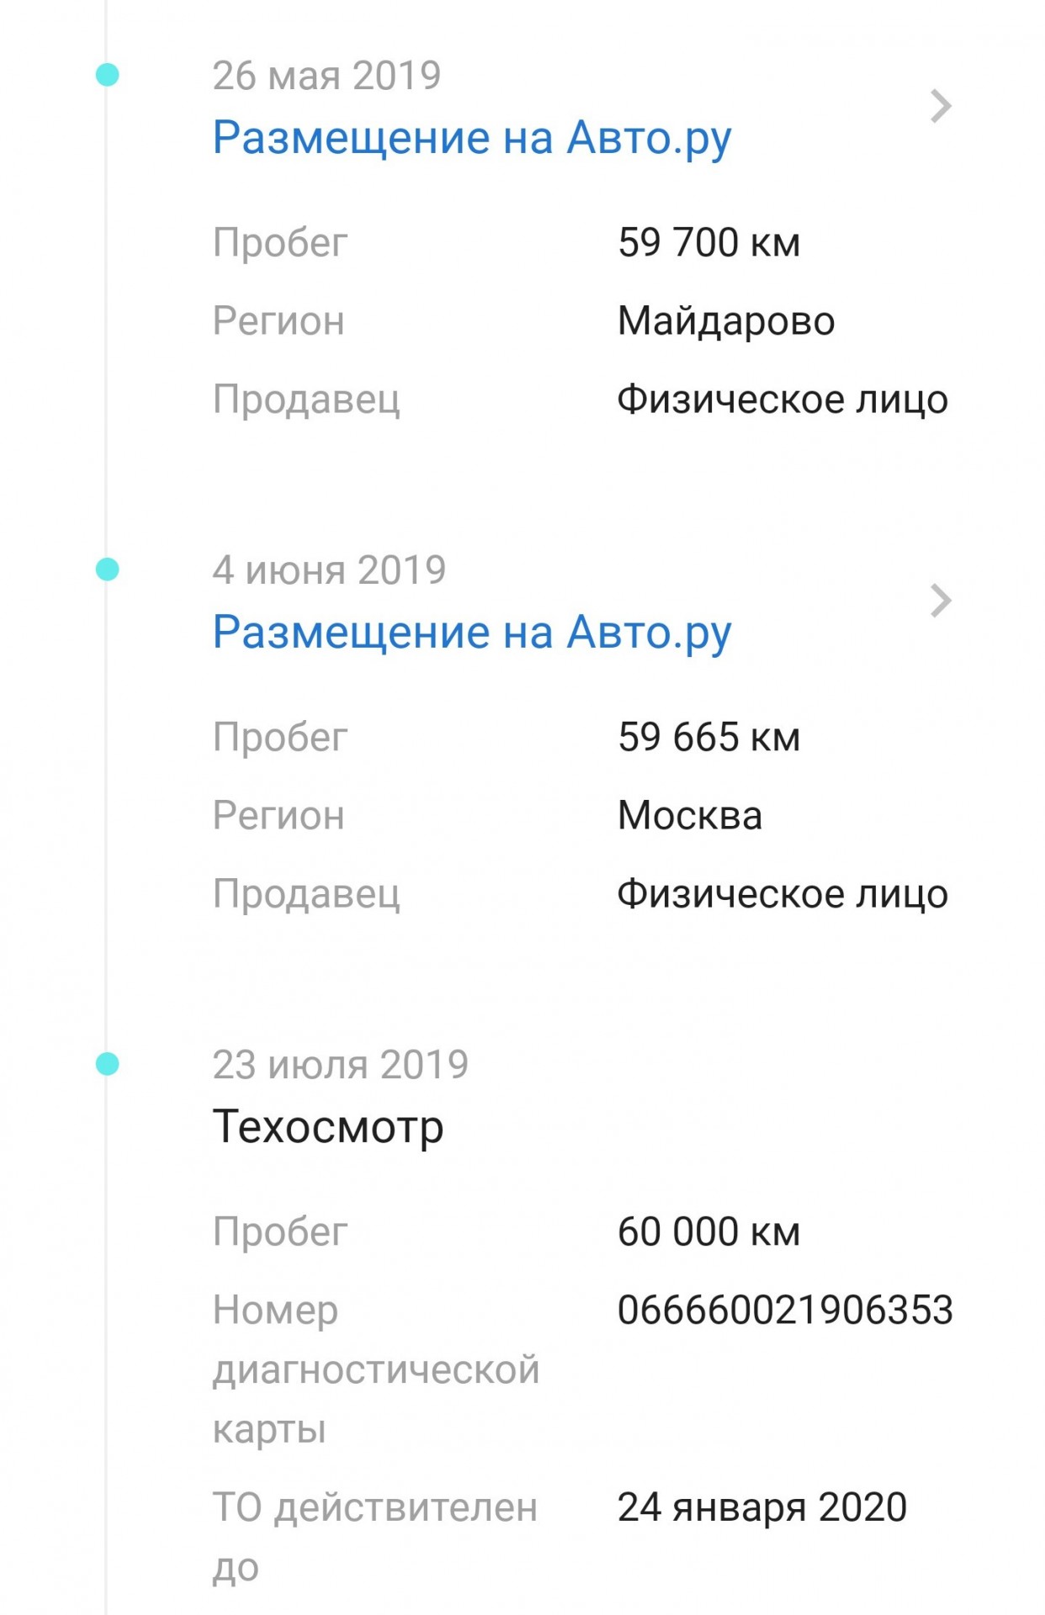Tap the 4 июня 2019 date label
This screenshot has width=1045, height=1615.
329,570
